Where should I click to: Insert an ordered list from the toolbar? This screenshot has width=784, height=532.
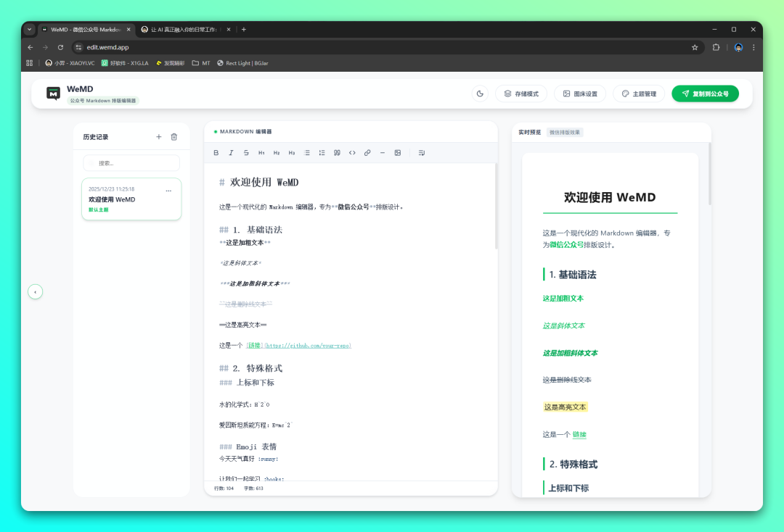coord(322,153)
